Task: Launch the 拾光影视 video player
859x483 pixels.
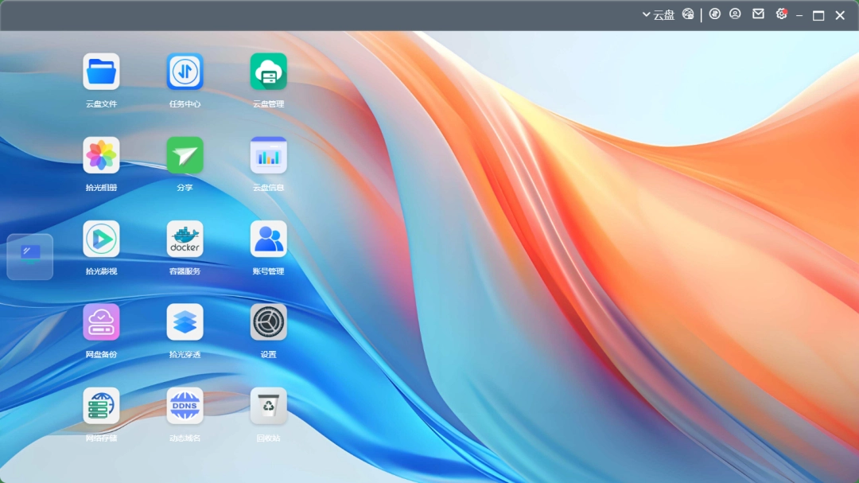Action: tap(101, 239)
